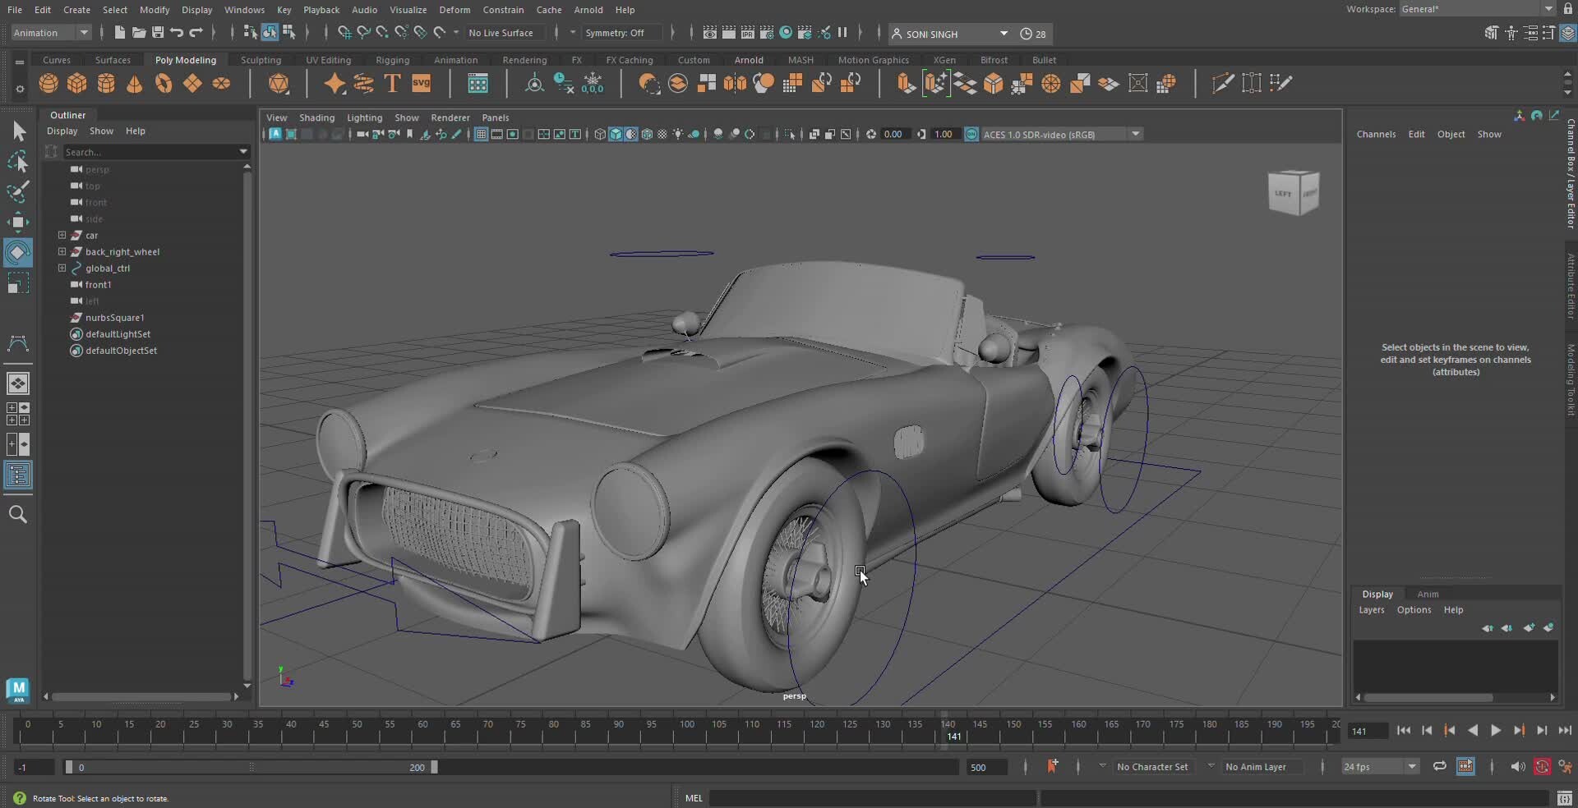Expand the car node in the Outliner

click(62, 236)
